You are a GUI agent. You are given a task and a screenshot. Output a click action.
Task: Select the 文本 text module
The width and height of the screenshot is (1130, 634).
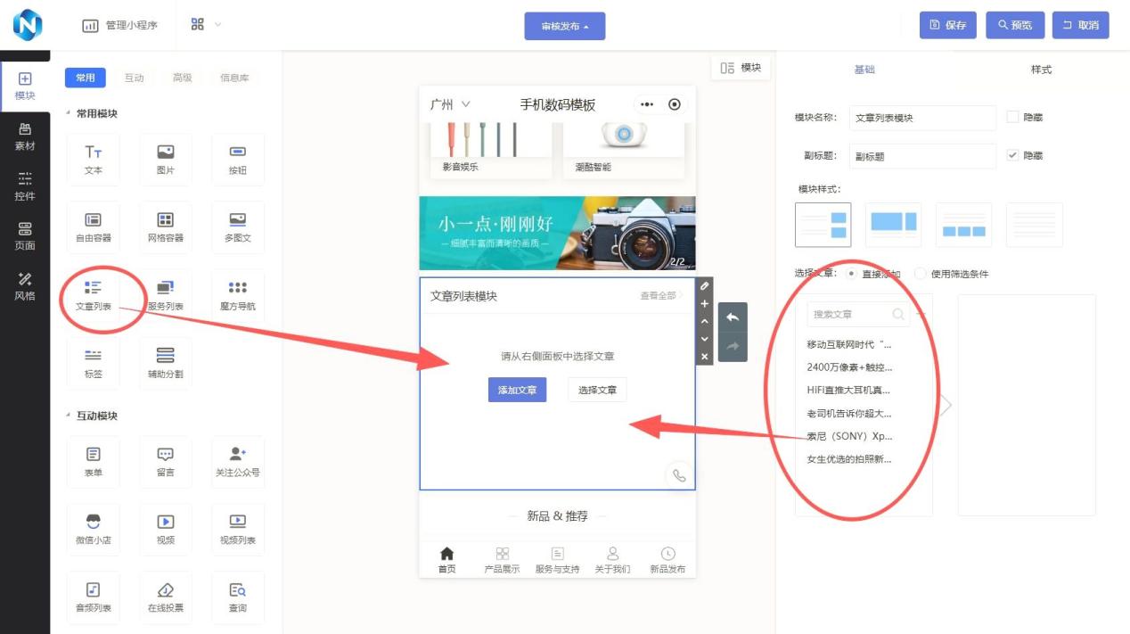coord(94,160)
